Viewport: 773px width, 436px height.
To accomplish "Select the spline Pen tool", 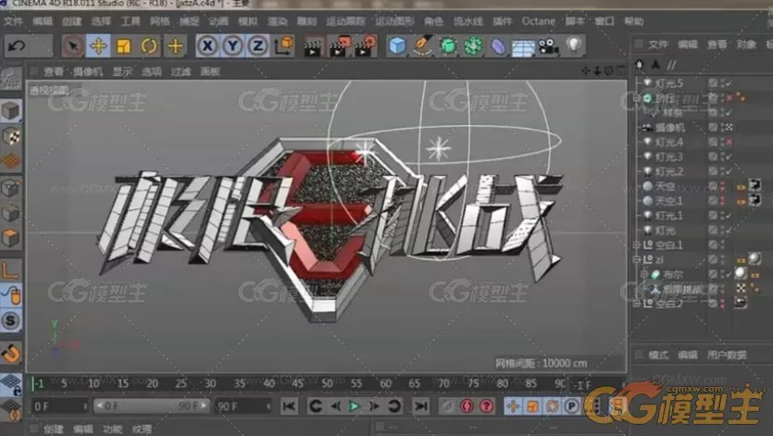I will tap(422, 45).
